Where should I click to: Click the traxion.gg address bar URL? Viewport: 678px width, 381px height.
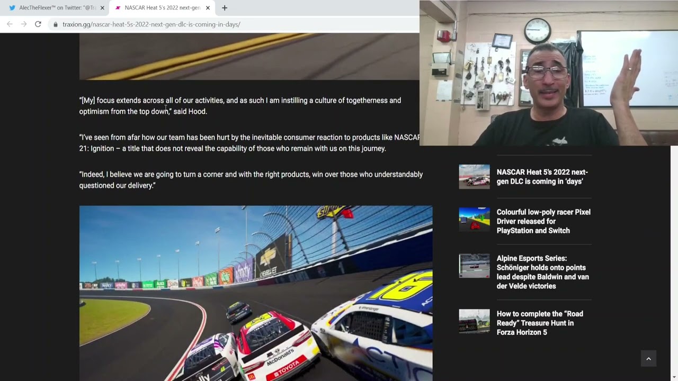tap(151, 24)
